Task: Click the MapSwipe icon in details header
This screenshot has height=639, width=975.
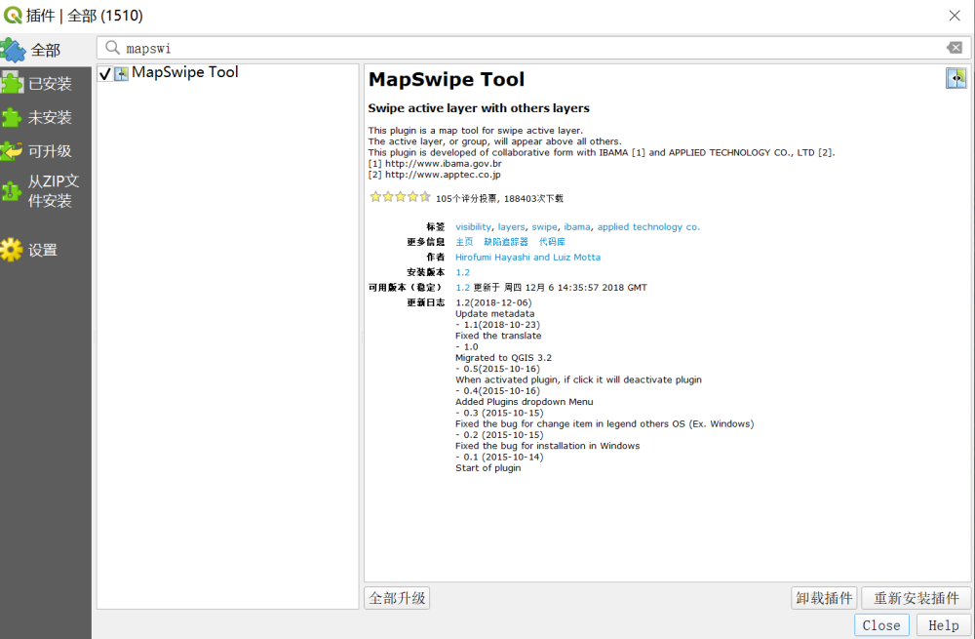Action: point(956,78)
